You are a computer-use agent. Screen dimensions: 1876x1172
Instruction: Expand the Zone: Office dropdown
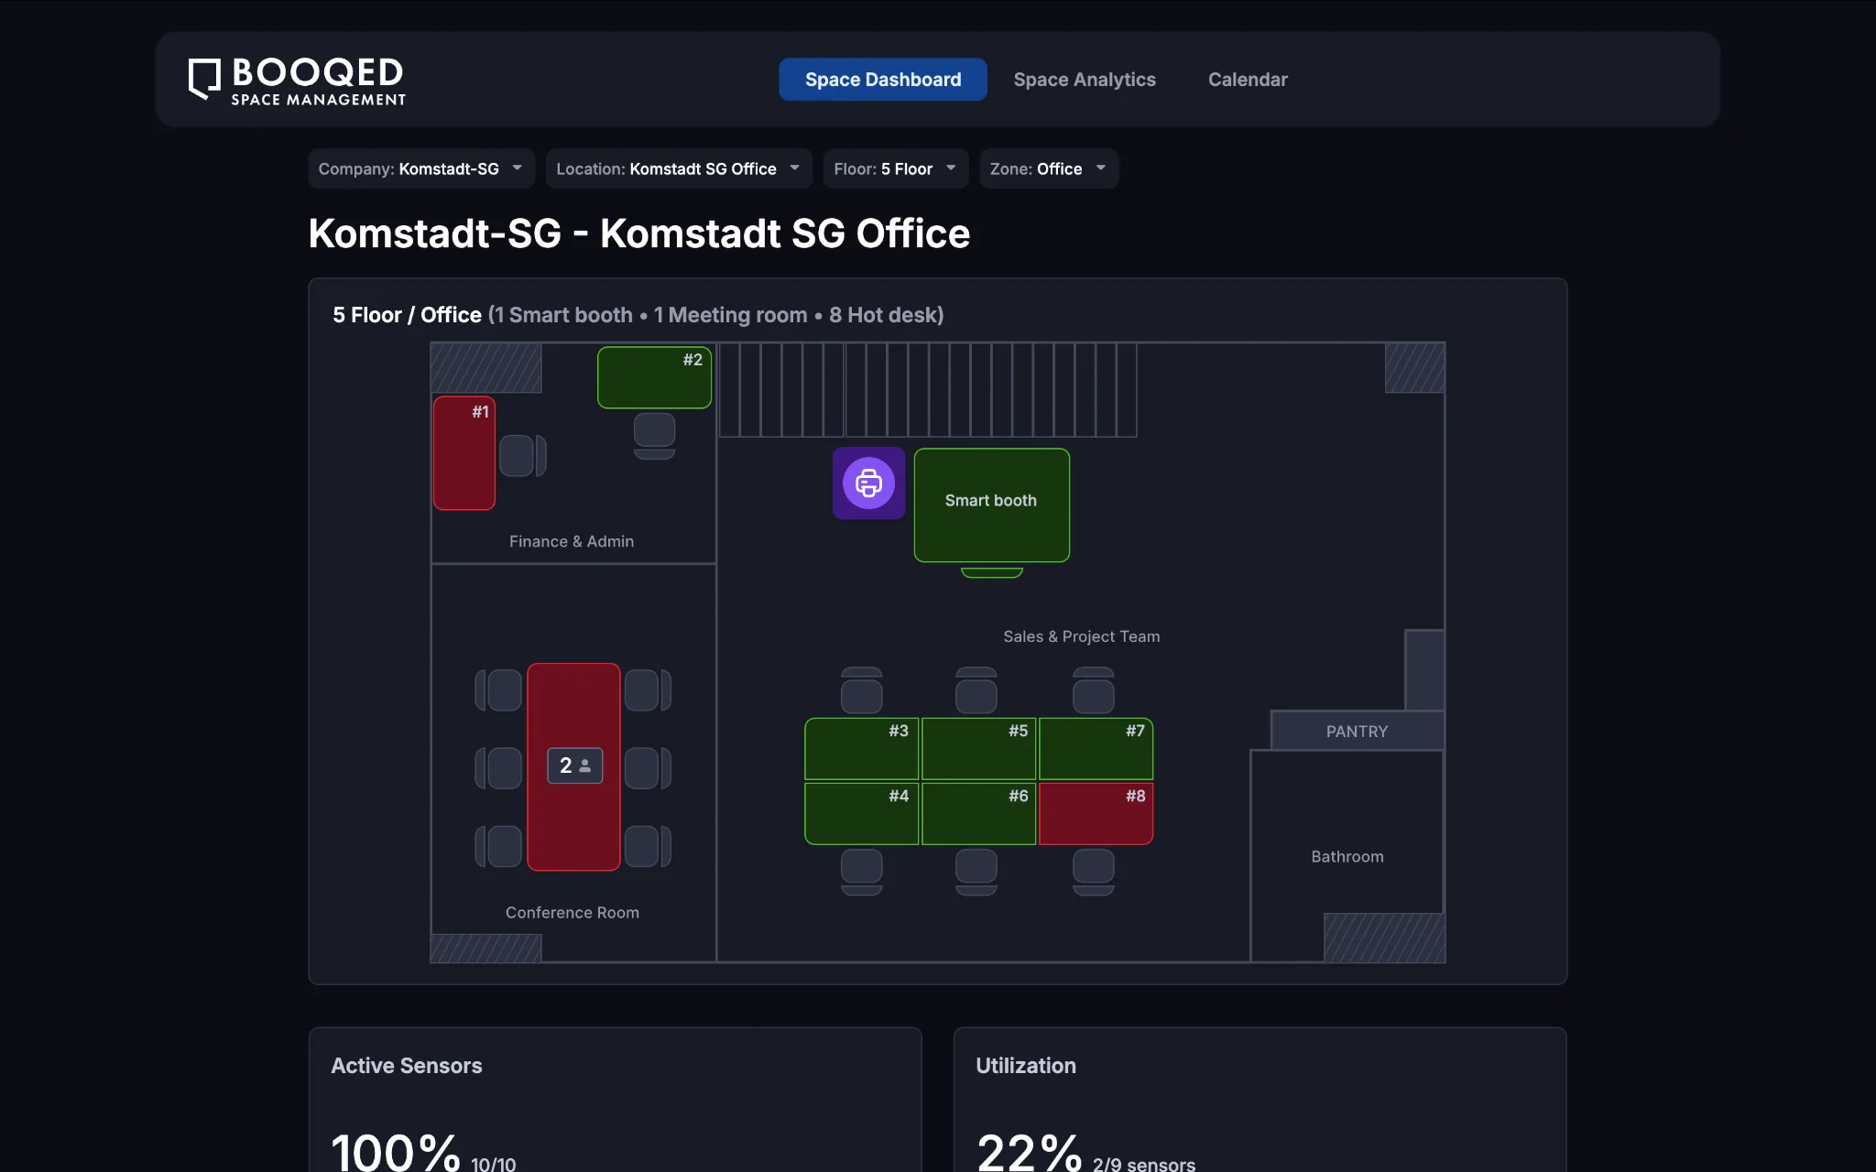click(1049, 168)
